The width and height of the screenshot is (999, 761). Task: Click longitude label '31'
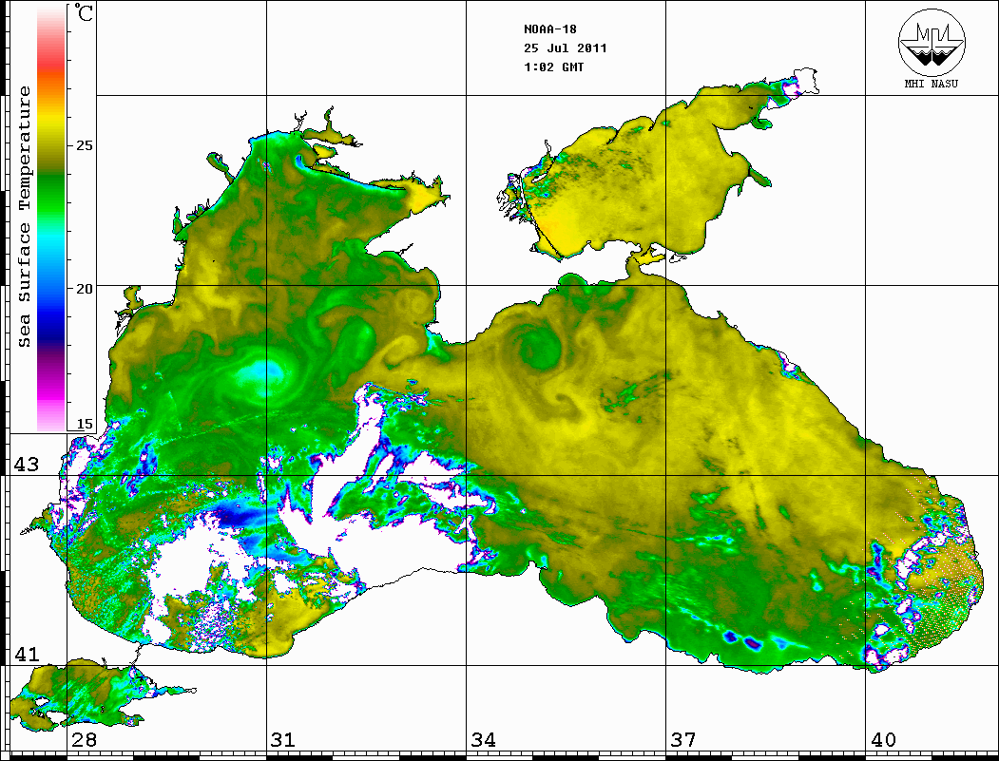[283, 739]
